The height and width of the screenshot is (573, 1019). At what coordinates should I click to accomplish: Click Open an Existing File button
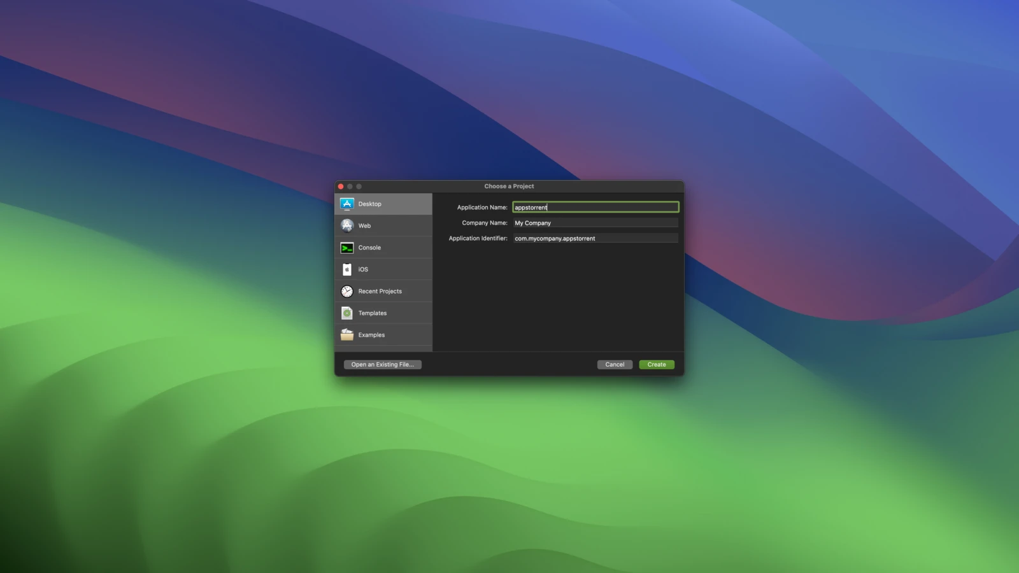click(x=383, y=365)
